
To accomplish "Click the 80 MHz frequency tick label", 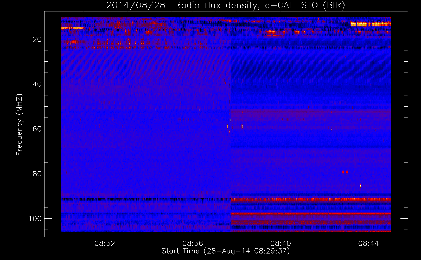I will click(37, 174).
